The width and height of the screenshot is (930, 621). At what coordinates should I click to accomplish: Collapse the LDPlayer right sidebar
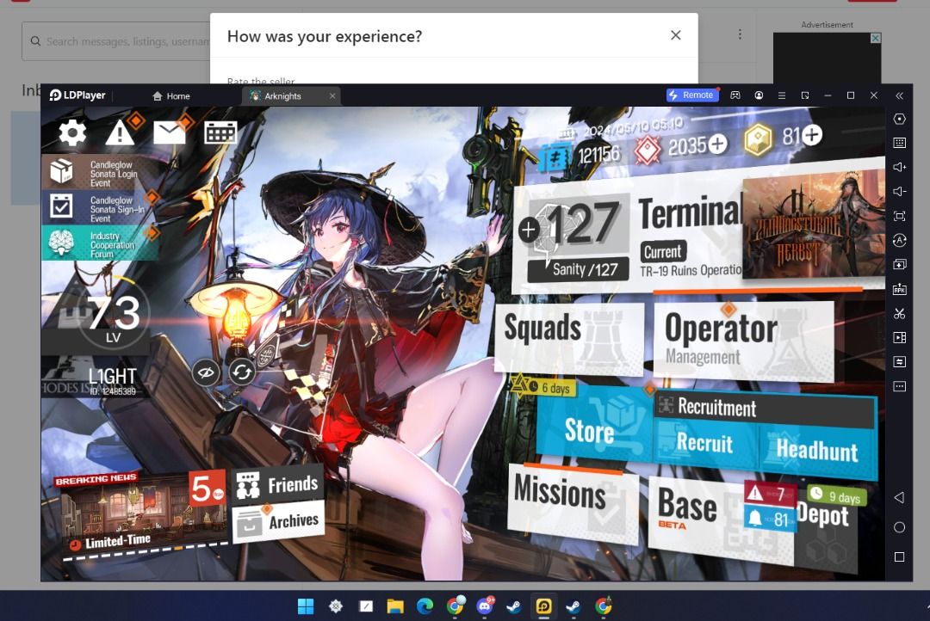[x=899, y=95]
